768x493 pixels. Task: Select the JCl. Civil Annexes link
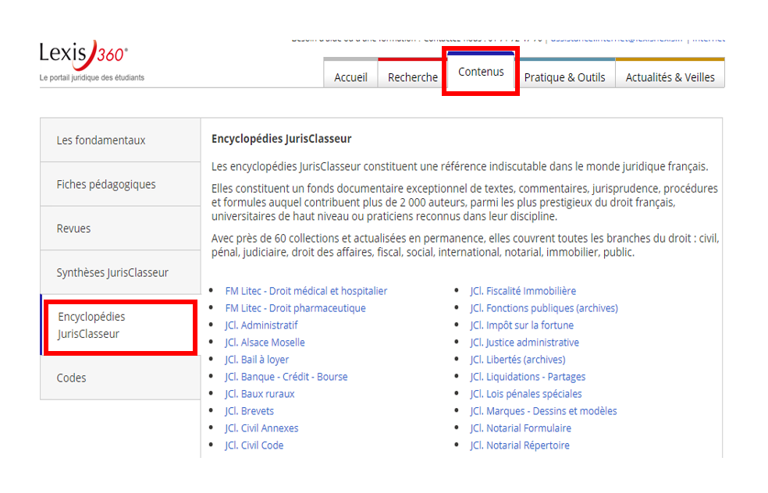[x=261, y=428]
